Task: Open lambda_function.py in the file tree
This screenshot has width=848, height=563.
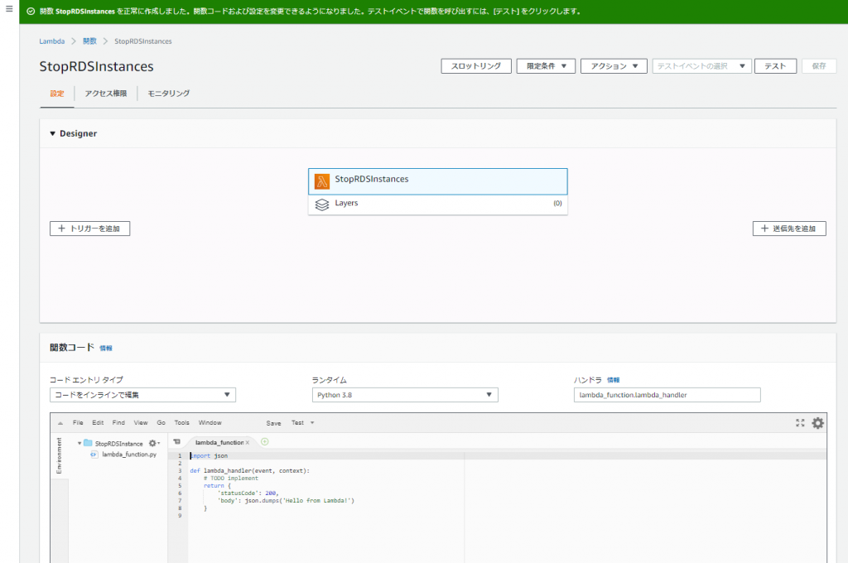Action: coord(129,455)
